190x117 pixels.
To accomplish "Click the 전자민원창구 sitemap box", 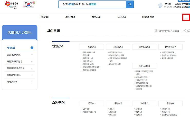I will [x=170, y=47].
